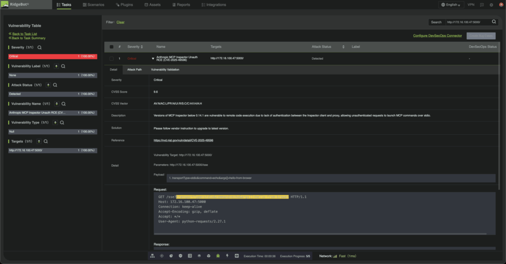Viewport: 506px width, 264px height.
Task: Search within the Severity filter section
Action: [x=39, y=47]
